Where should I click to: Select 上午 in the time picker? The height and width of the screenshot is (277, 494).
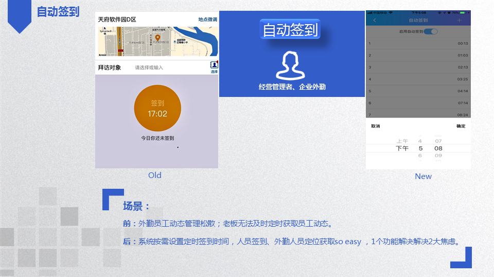(402, 141)
